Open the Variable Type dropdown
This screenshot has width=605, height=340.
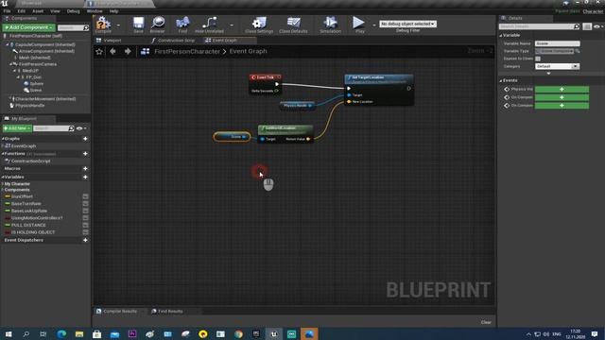coord(554,51)
